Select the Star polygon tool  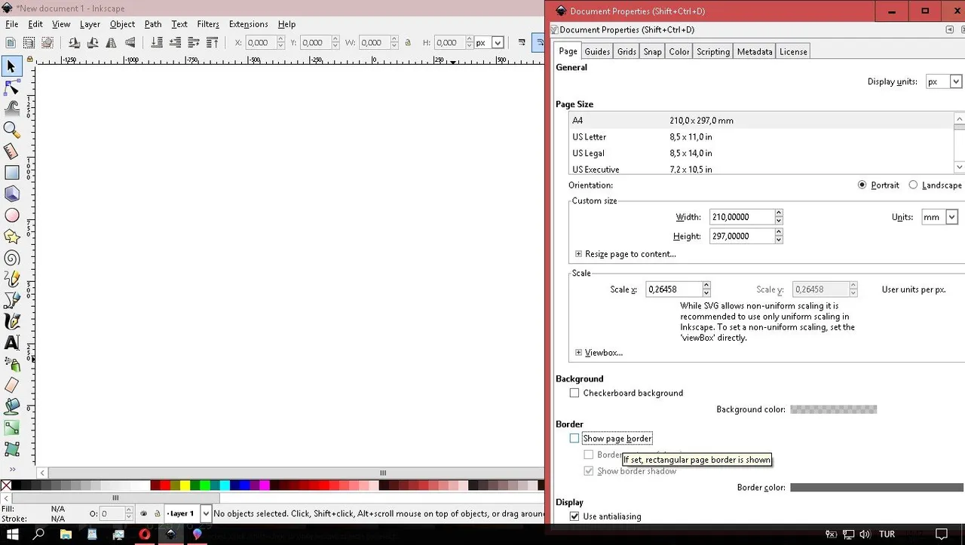(x=11, y=236)
